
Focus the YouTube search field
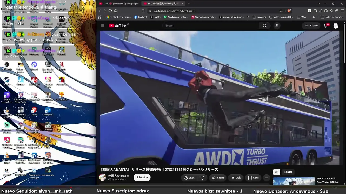tap(211, 26)
